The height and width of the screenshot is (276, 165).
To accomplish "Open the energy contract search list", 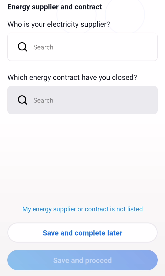I will click(x=82, y=100).
